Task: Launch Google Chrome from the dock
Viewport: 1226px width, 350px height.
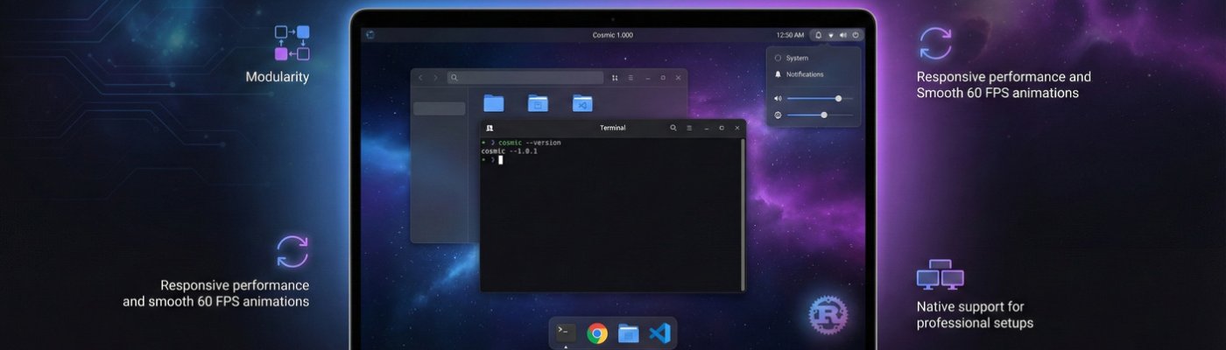Action: [x=597, y=333]
